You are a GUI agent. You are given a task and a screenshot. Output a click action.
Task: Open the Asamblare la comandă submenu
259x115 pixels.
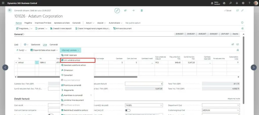pyautogui.click(x=77, y=95)
